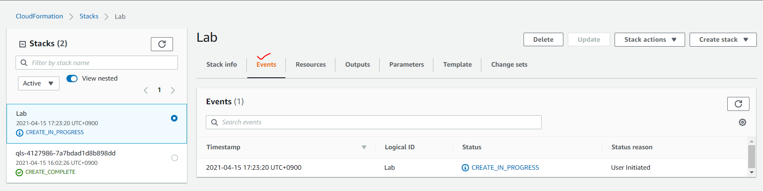Go to previous stacks page
The width and height of the screenshot is (763, 191).
(146, 90)
